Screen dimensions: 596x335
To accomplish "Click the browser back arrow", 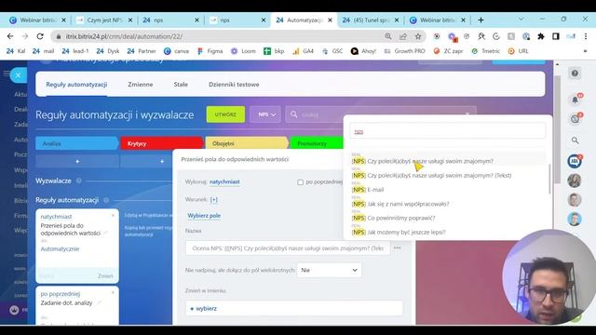I will (x=10, y=36).
